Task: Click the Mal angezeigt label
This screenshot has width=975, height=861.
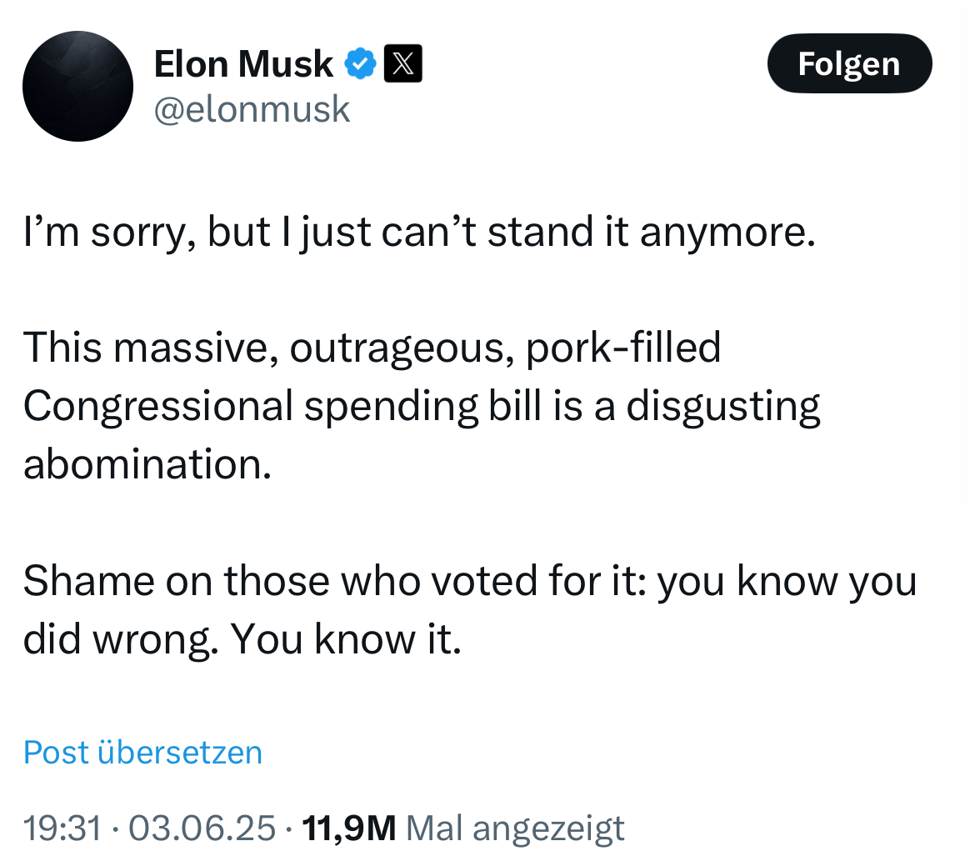Action: tap(513, 828)
